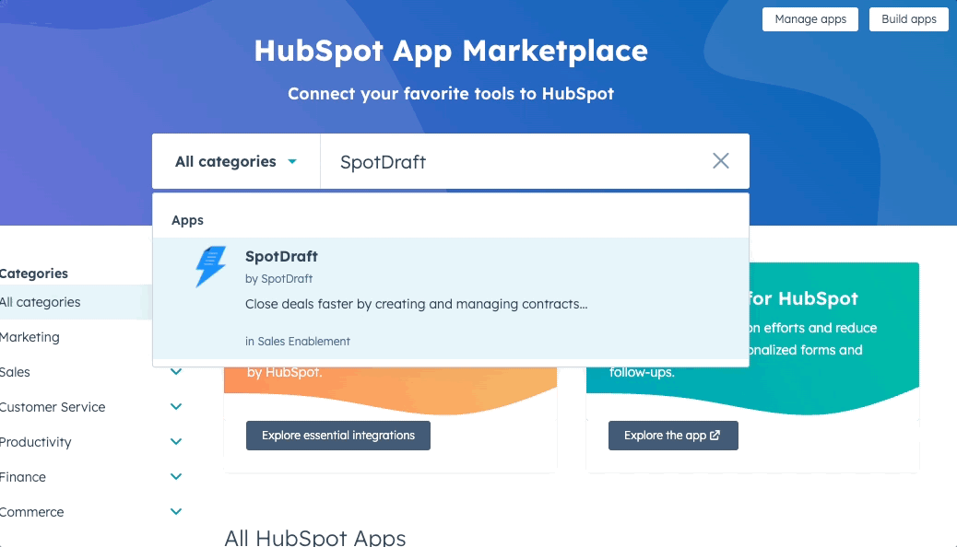
Task: Select Finance in the categories sidebar
Action: click(x=23, y=477)
